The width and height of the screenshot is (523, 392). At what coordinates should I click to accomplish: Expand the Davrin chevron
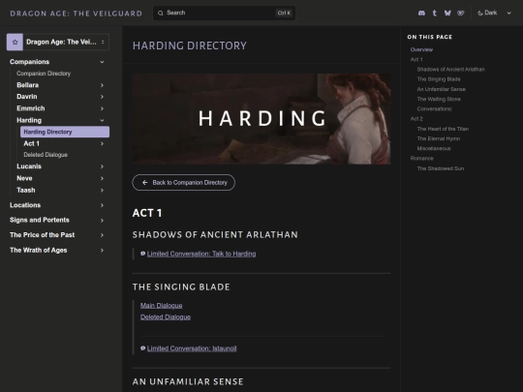click(102, 97)
